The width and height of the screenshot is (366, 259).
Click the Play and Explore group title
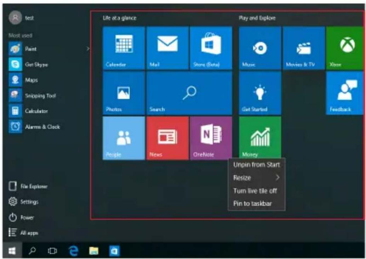257,18
